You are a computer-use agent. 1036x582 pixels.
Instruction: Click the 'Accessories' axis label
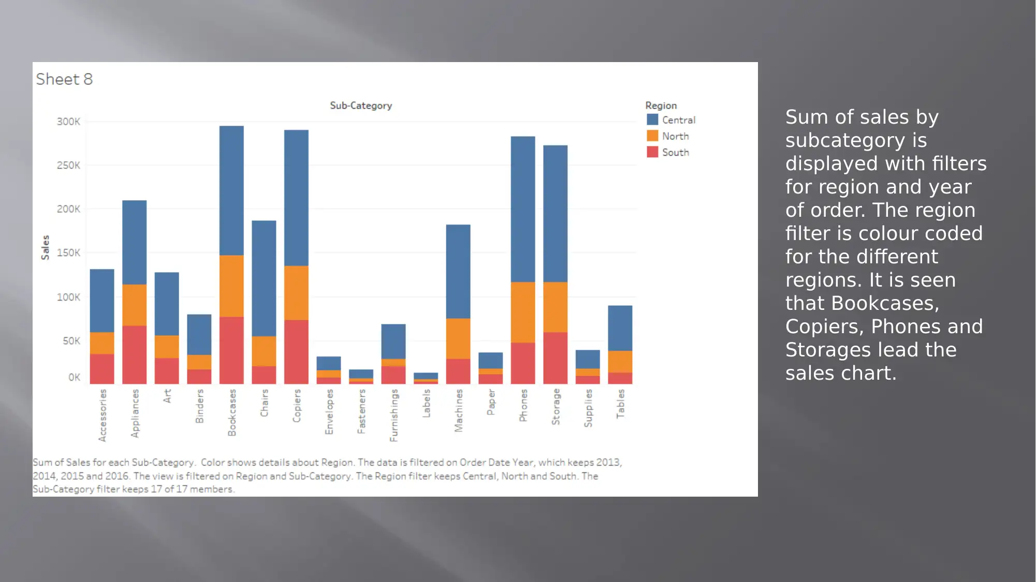(103, 415)
